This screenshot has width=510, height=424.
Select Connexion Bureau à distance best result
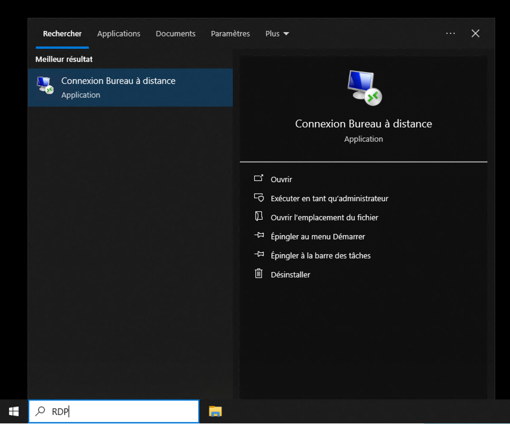[x=130, y=87]
